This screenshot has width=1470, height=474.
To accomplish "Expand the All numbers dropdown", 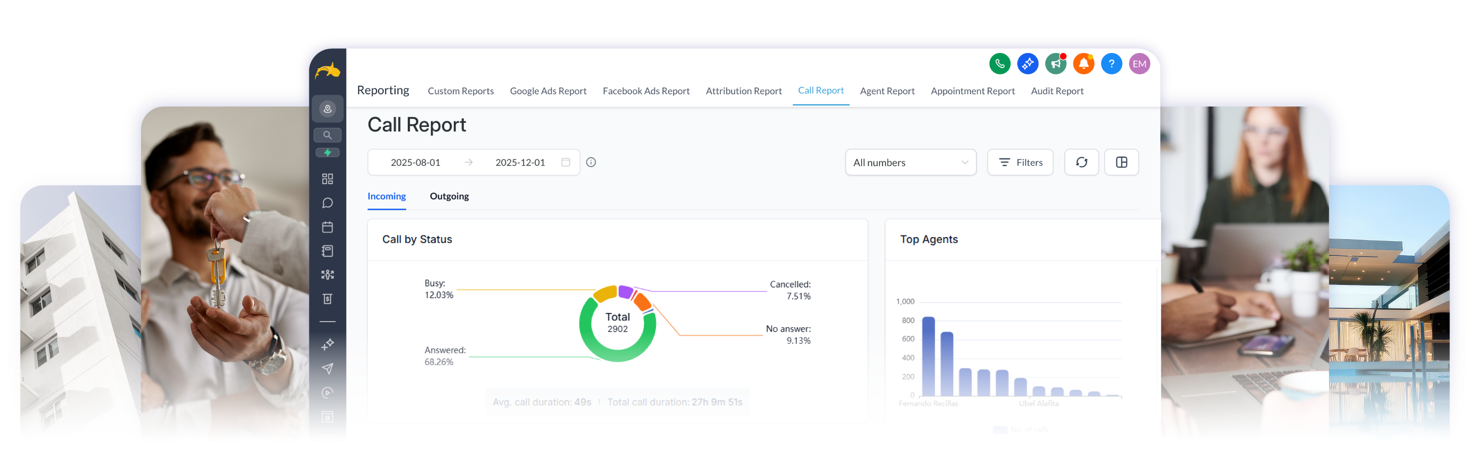I will pyautogui.click(x=910, y=163).
